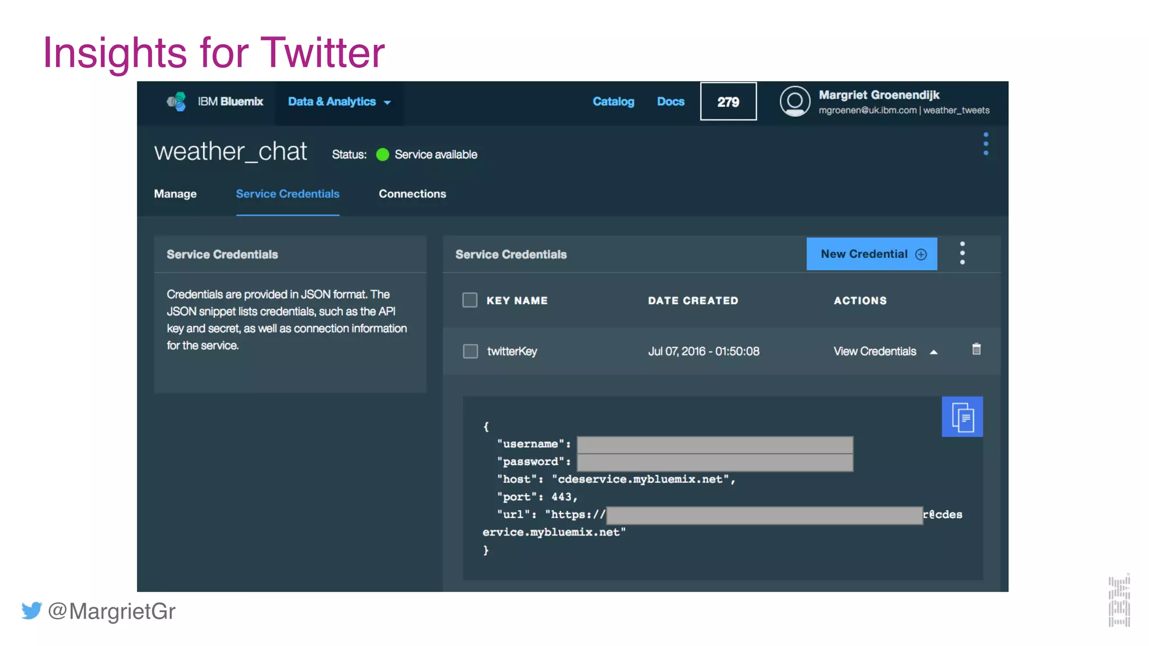
Task: Click the twitterKey key name
Action: (512, 352)
